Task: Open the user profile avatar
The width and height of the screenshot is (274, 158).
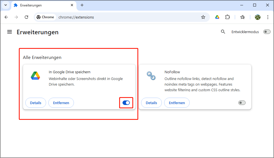Action: pyautogui.click(x=257, y=17)
